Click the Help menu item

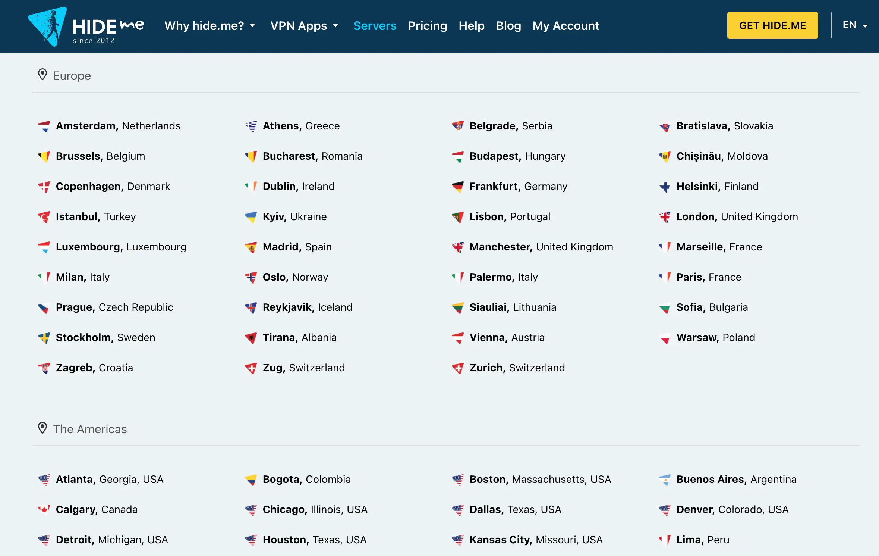(x=472, y=26)
